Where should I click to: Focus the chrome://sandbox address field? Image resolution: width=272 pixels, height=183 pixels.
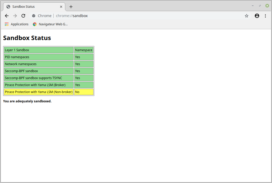point(130,16)
